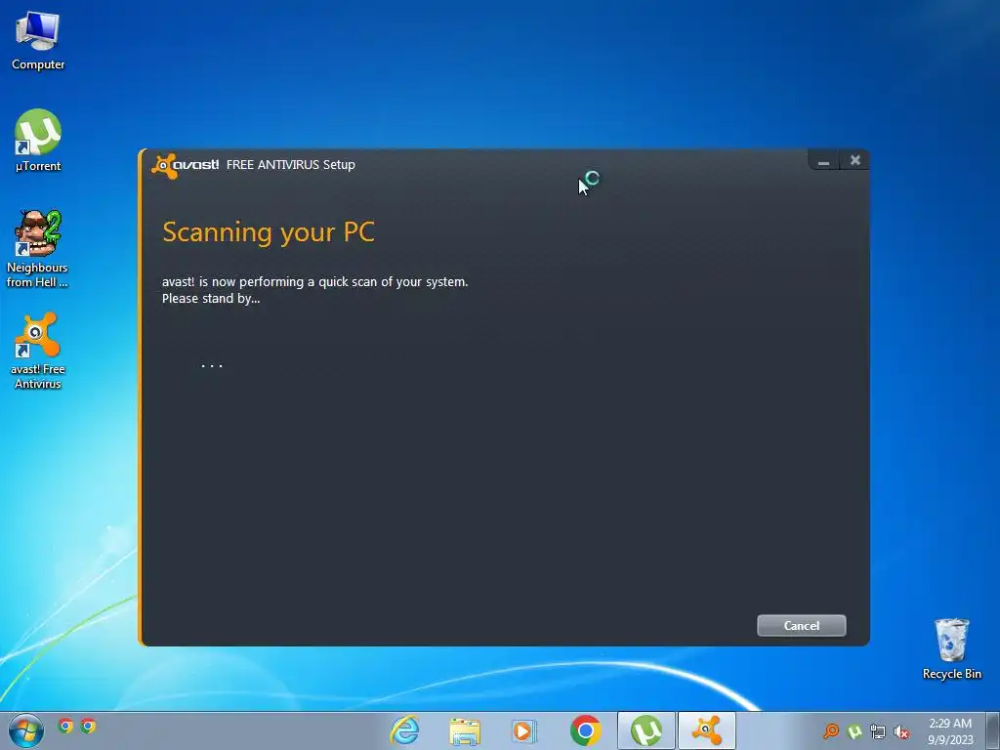Cancel the avast quick scan
1000x750 pixels.
(x=801, y=626)
